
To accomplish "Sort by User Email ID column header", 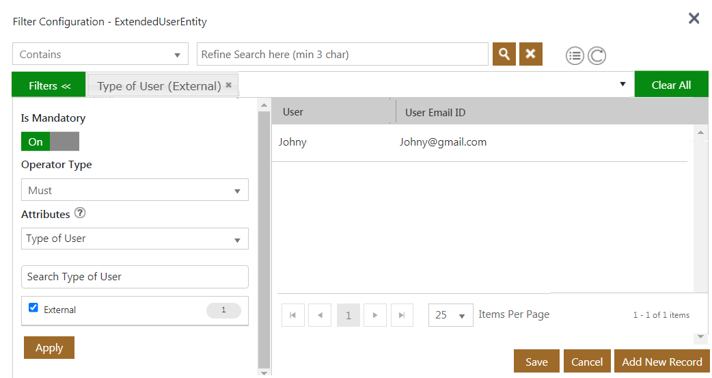I will (435, 112).
